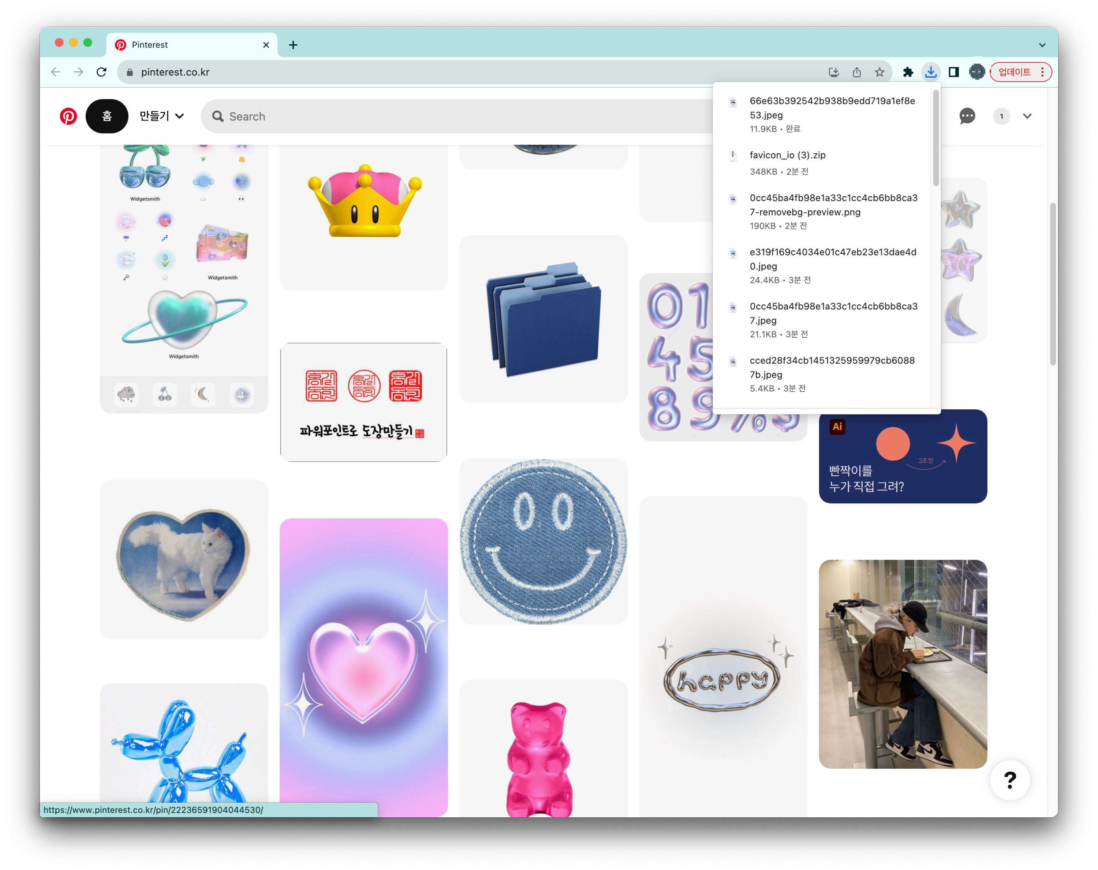This screenshot has height=870, width=1098.
Task: Bookmark this page with the star icon
Action: 879,72
